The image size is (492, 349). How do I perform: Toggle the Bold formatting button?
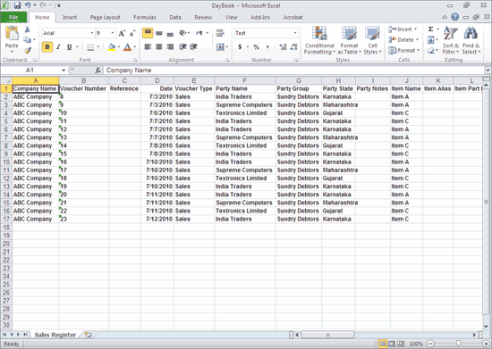47,47
